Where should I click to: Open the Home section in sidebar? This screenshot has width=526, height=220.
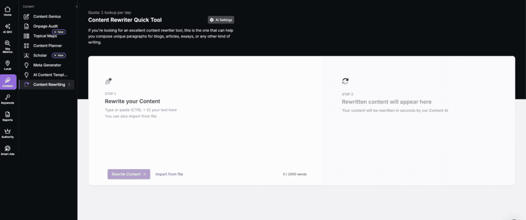click(x=8, y=11)
